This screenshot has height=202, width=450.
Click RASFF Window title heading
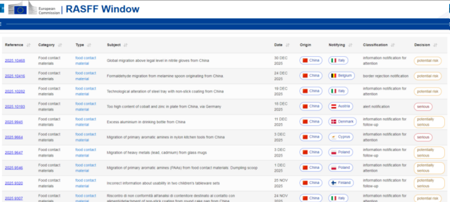point(102,9)
